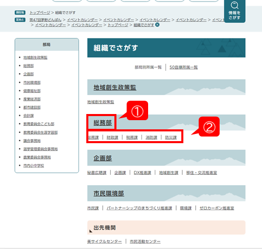
Task: Open 議会事務局 sidebar link
Action: (32, 141)
